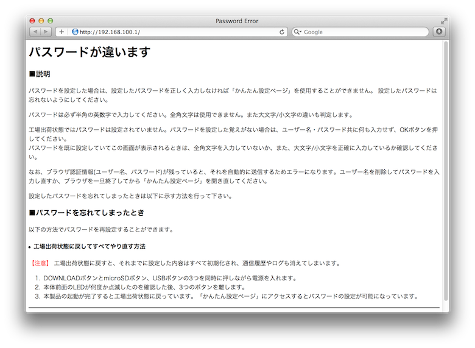Click the paragraph starting なお、ブラウザ認証情報
Screen dimensions: 475x348
tap(234, 176)
